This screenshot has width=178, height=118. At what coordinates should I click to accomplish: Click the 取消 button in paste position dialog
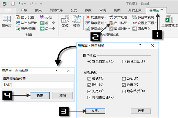click(x=63, y=96)
